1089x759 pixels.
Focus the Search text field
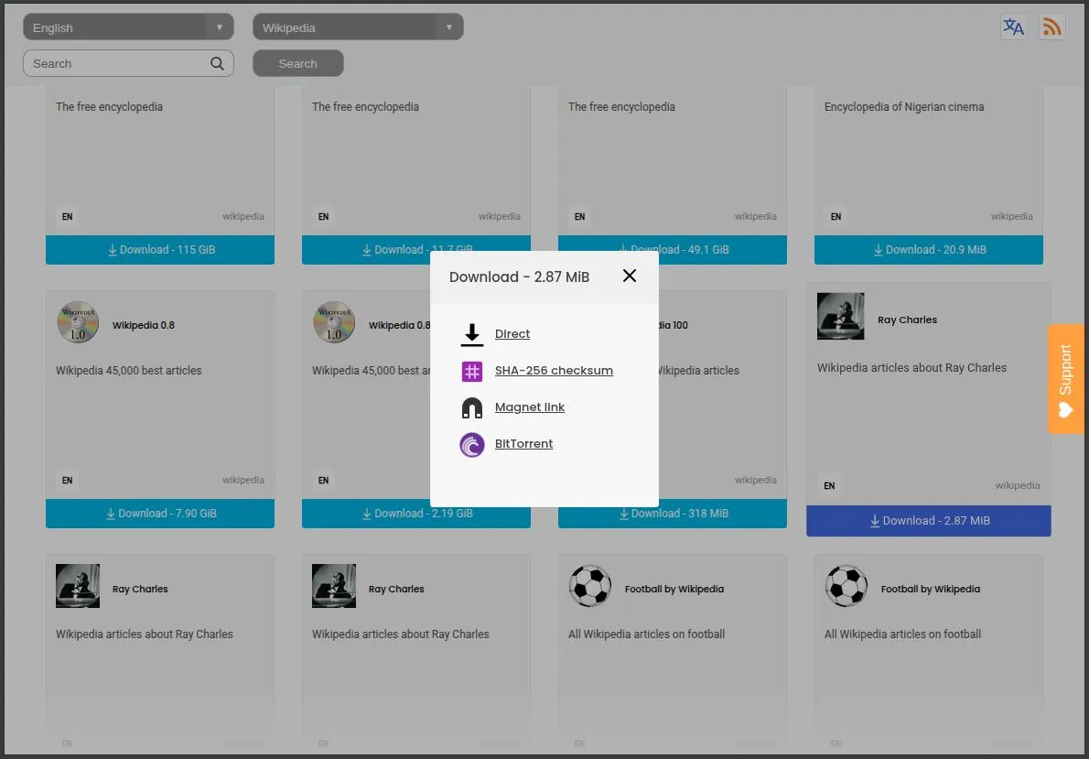point(128,63)
